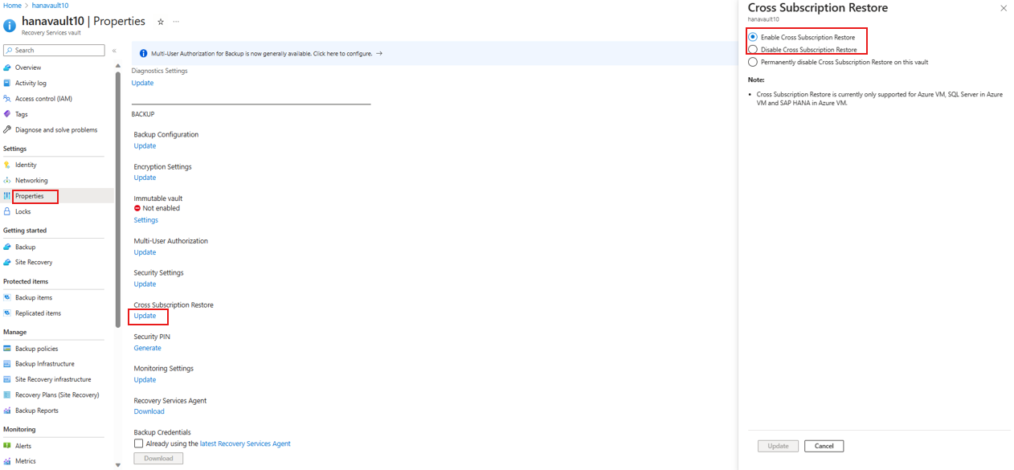Click the Update button in side panel

[x=778, y=446]
